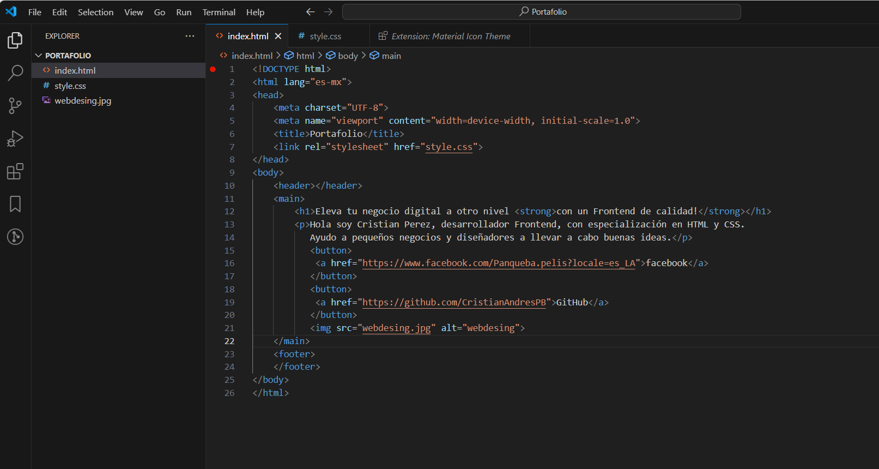This screenshot has width=879, height=469.
Task: Open the Run and Debug view icon
Action: coord(15,139)
